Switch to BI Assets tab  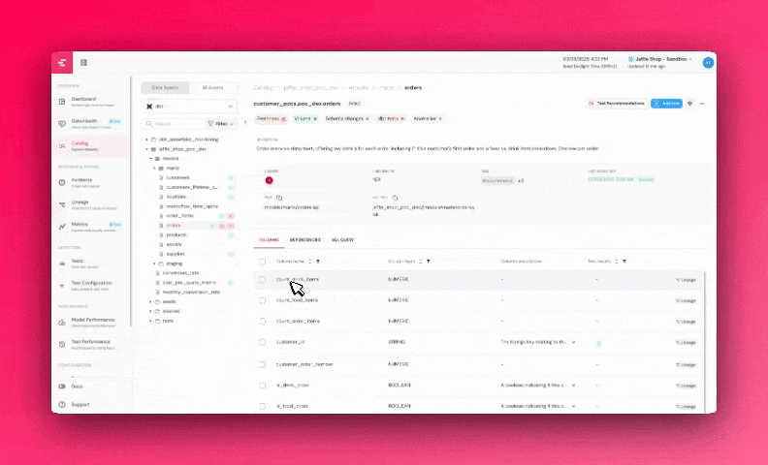pyautogui.click(x=212, y=87)
